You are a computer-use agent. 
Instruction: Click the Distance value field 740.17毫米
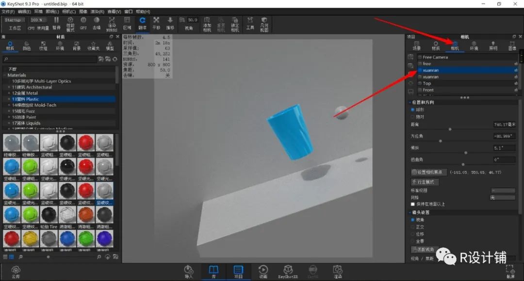click(504, 125)
